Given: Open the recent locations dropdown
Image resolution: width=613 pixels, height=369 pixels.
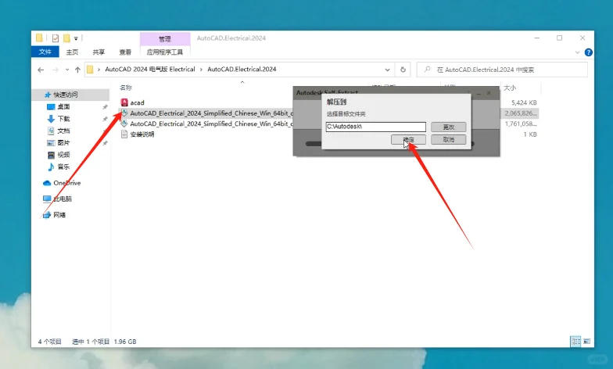Looking at the screenshot, I should click(x=67, y=70).
